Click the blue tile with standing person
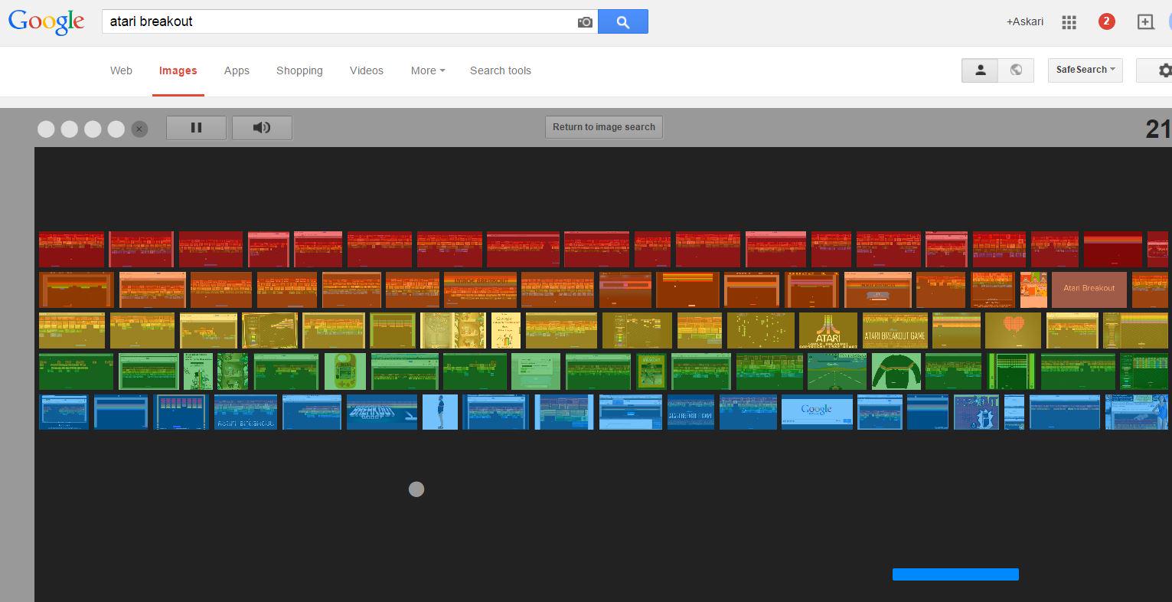This screenshot has height=602, width=1172. pyautogui.click(x=440, y=412)
